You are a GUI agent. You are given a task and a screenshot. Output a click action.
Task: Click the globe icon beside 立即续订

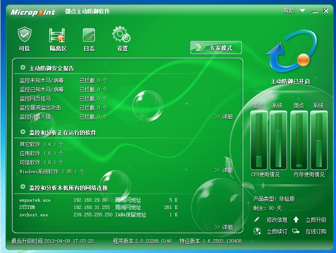pyautogui.click(x=257, y=231)
